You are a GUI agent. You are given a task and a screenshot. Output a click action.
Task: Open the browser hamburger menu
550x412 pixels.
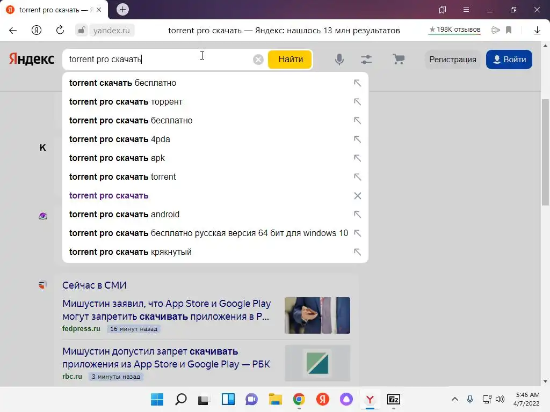[x=466, y=10]
